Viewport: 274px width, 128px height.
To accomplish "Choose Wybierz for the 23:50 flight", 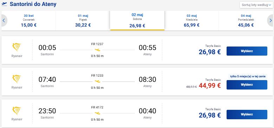I will pos(247,114).
